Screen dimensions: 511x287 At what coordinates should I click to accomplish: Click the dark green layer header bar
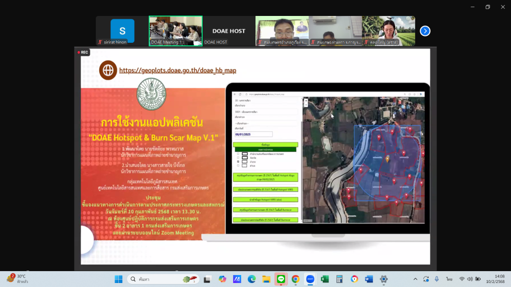click(265, 149)
